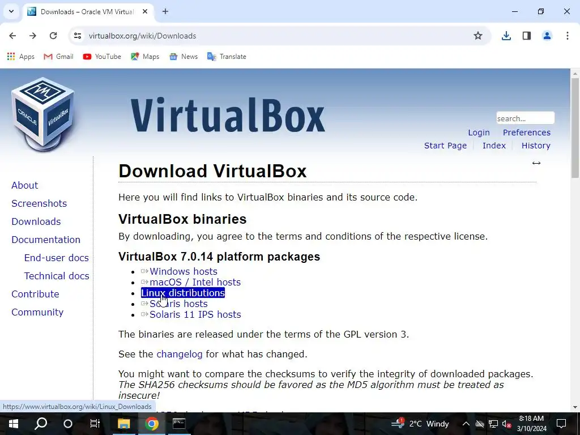Go to Start Page
580x435 pixels.
click(445, 146)
